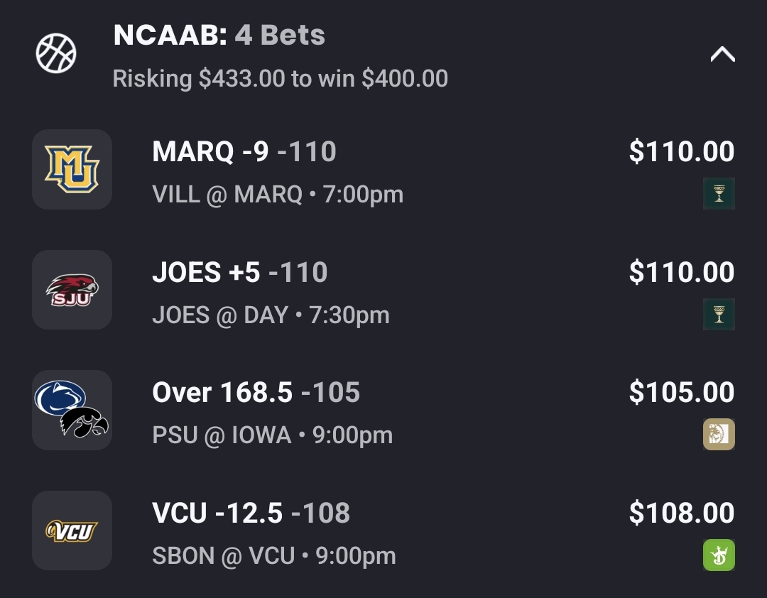Viewport: 767px width, 598px height.
Task: Select the VCU -12.5 bet
Action: coord(251,513)
